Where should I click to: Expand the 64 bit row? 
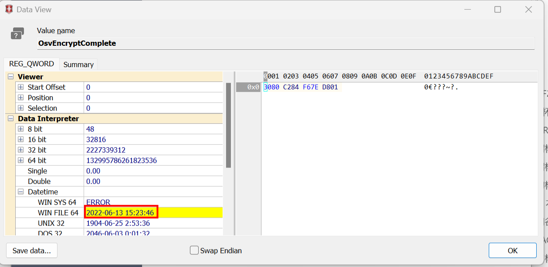[20, 160]
